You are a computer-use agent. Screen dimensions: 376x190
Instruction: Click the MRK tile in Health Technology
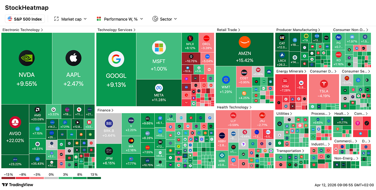pos(222,159)
